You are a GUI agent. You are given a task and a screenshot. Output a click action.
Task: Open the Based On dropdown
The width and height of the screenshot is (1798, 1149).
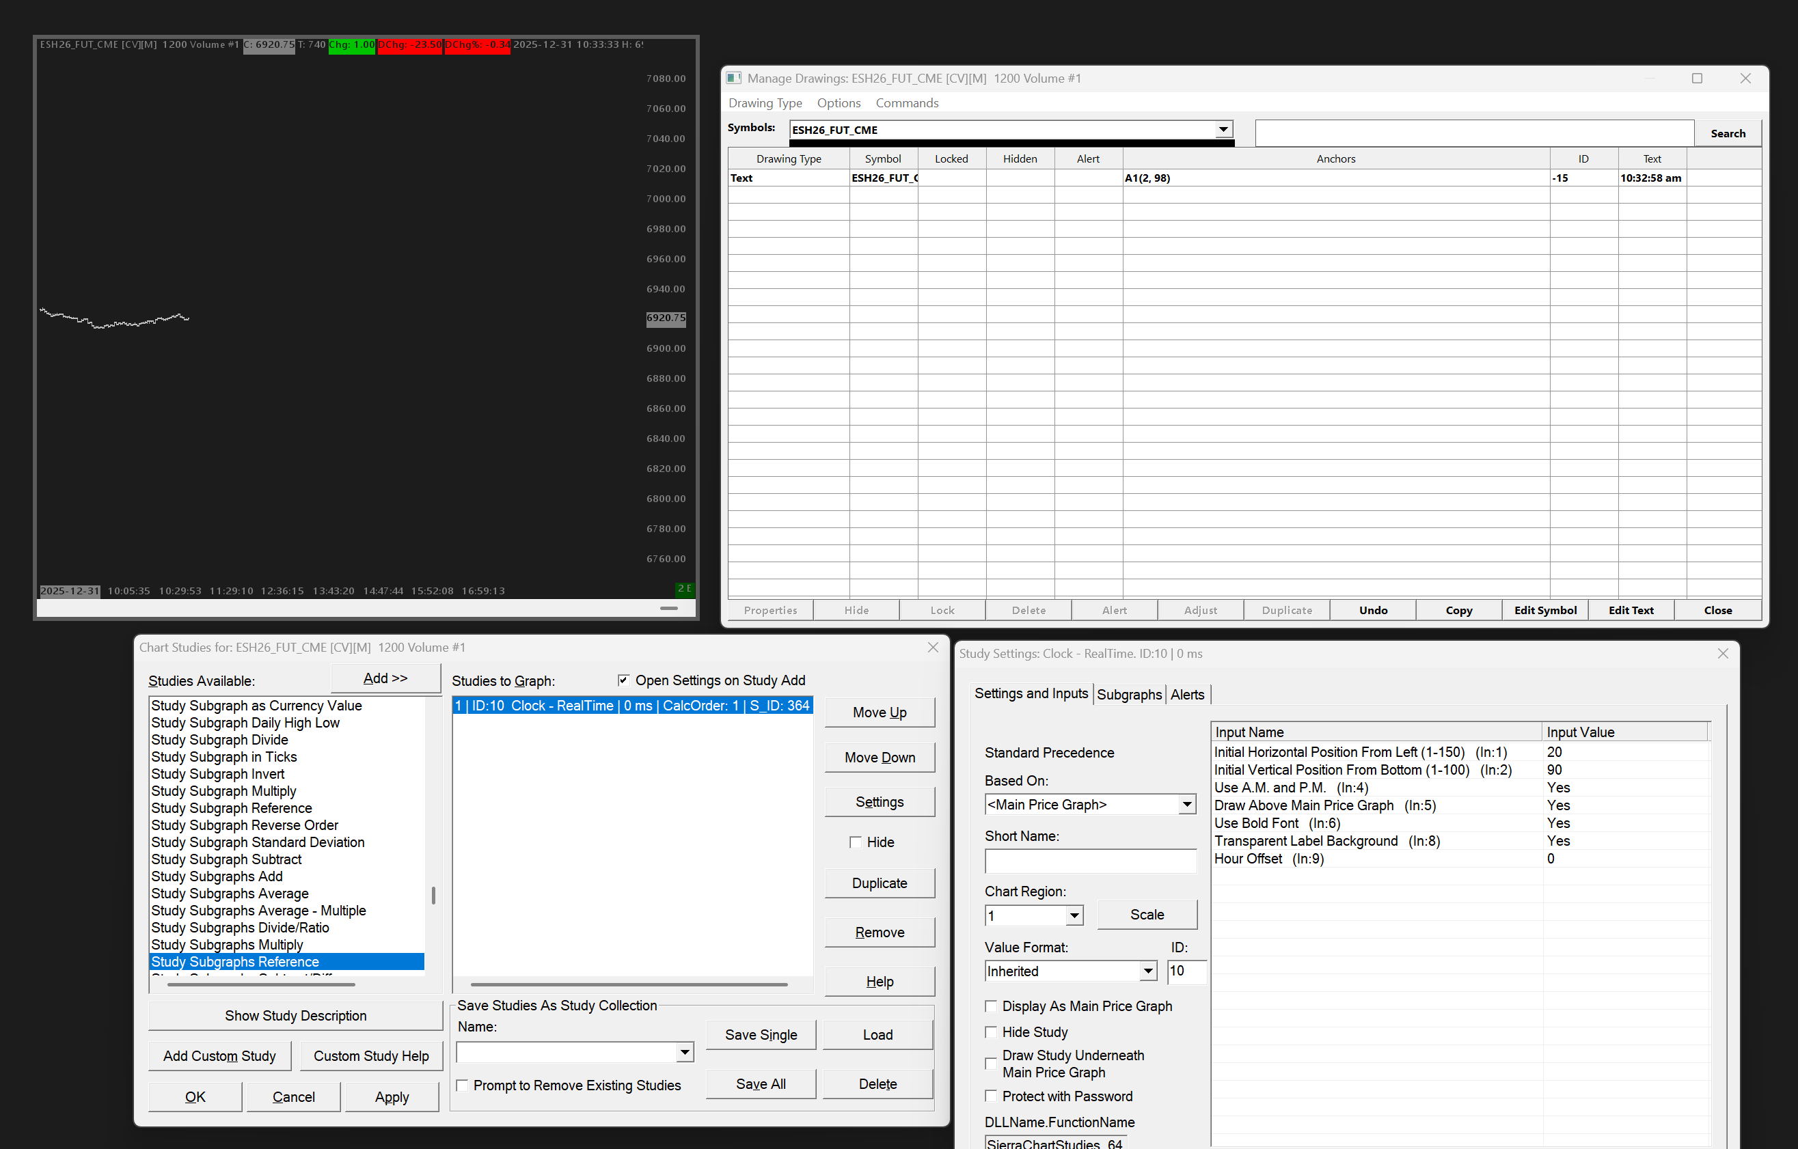point(1186,805)
